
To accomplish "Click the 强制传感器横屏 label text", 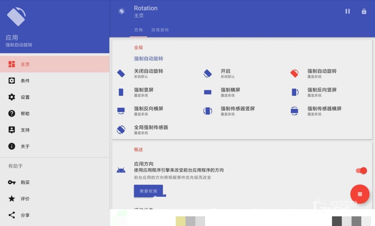I will [x=325, y=108].
